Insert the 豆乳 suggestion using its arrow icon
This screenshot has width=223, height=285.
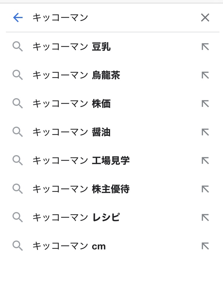tap(205, 47)
